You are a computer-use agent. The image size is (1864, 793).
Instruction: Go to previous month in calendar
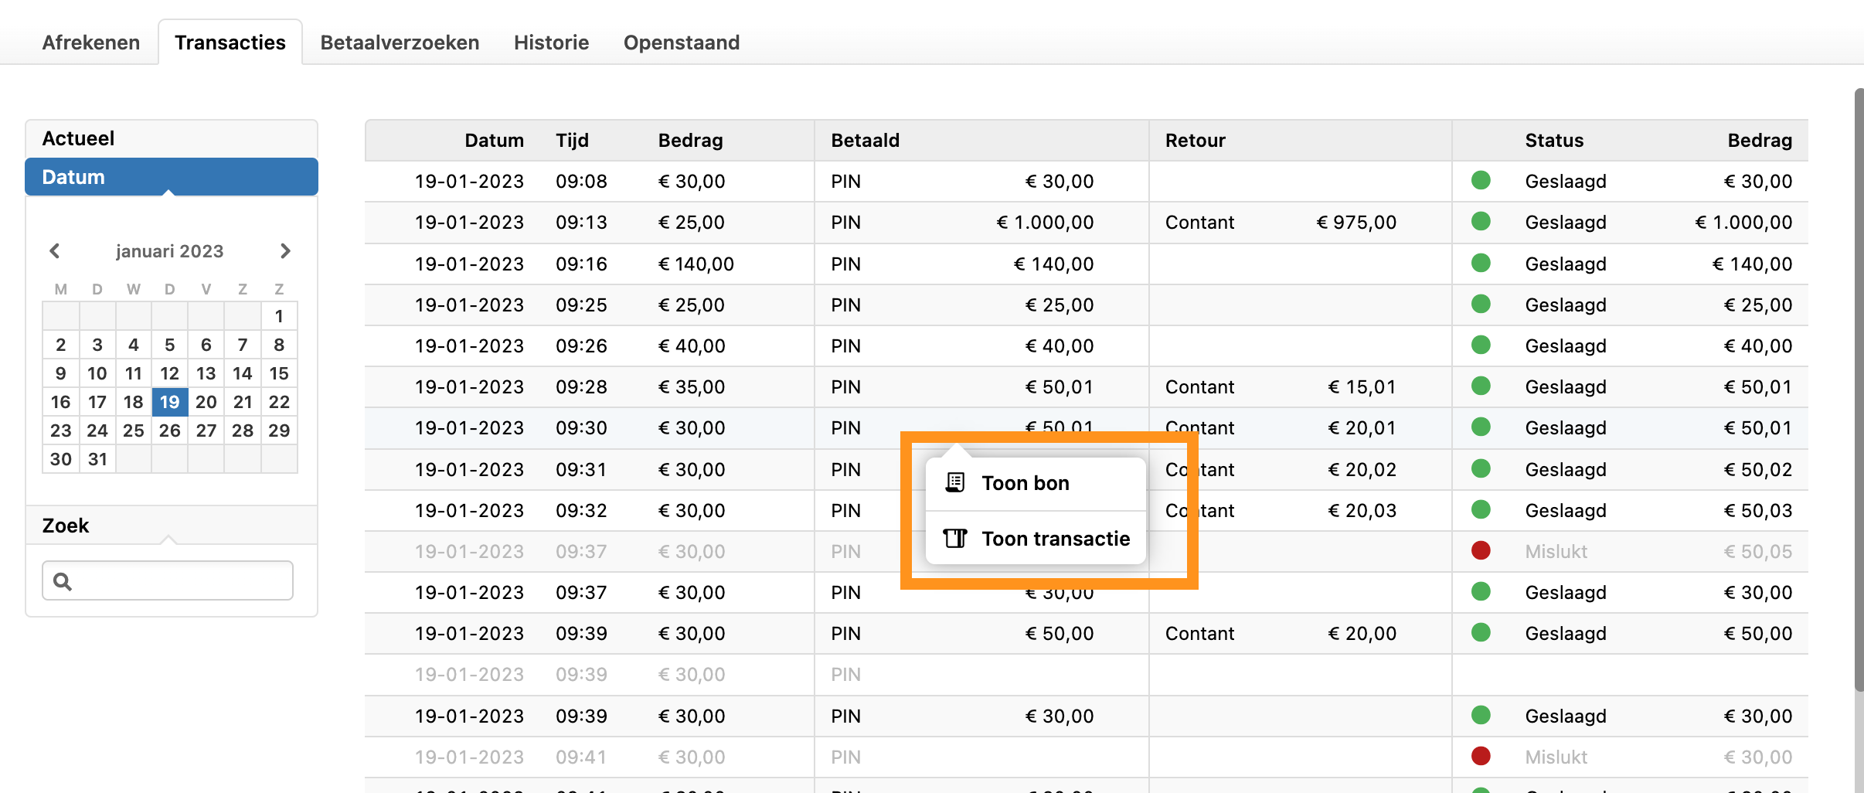[x=55, y=251]
